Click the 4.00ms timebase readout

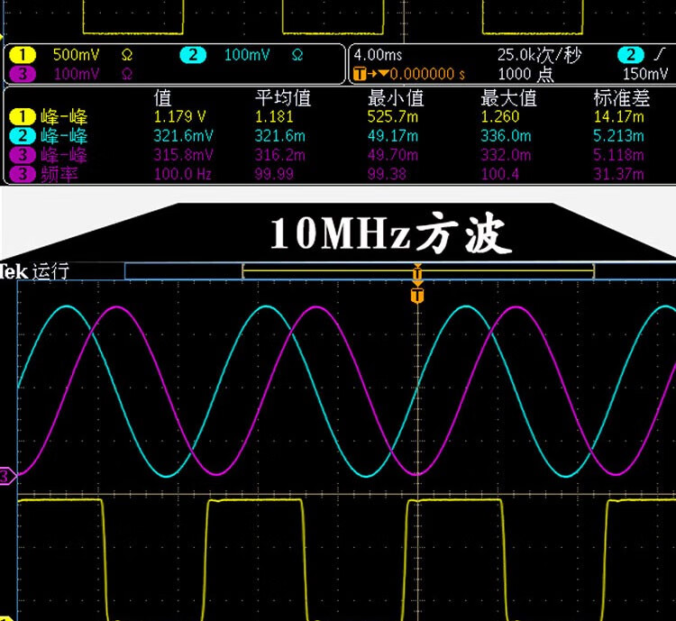coord(378,55)
